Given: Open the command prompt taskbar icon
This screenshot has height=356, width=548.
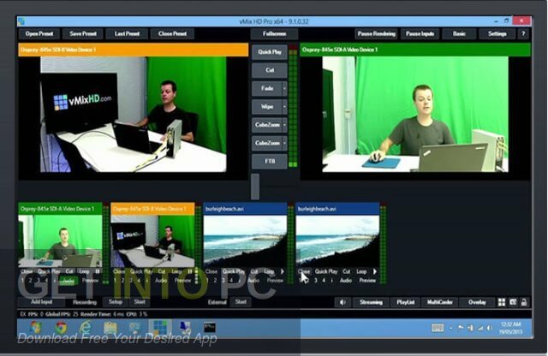Looking at the screenshot, I should (x=209, y=328).
